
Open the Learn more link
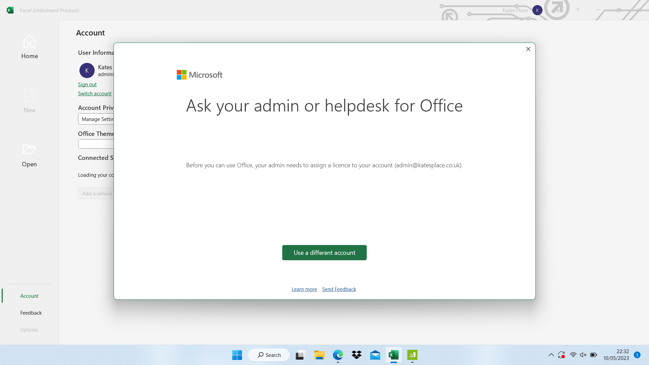[x=304, y=289]
